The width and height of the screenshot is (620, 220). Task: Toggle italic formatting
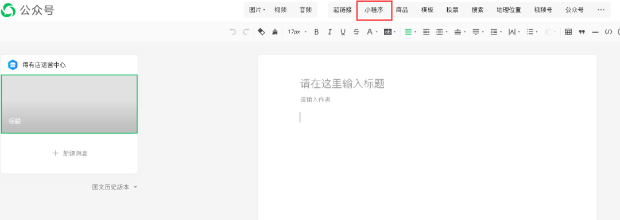(x=330, y=32)
